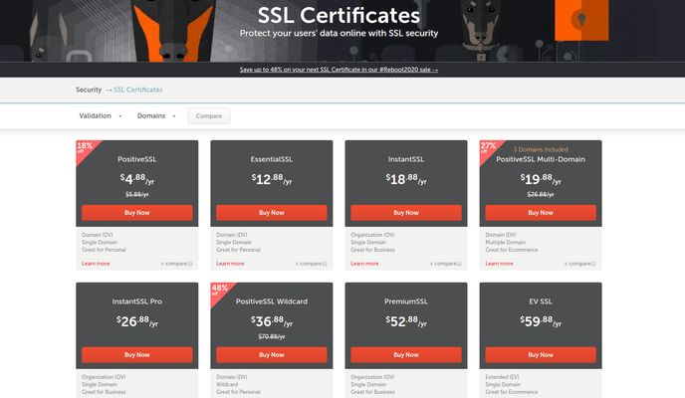Click the struck-through $5.88/yr price
Viewport: 685px width, 398px height.
[x=137, y=194]
